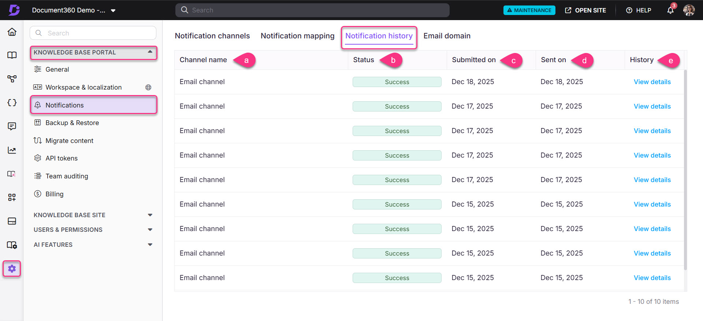This screenshot has height=321, width=703.
Task: Select the Notification history tab
Action: pyautogui.click(x=379, y=36)
